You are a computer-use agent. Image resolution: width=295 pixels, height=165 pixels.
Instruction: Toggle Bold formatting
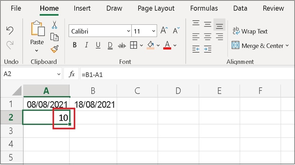pos(75,45)
